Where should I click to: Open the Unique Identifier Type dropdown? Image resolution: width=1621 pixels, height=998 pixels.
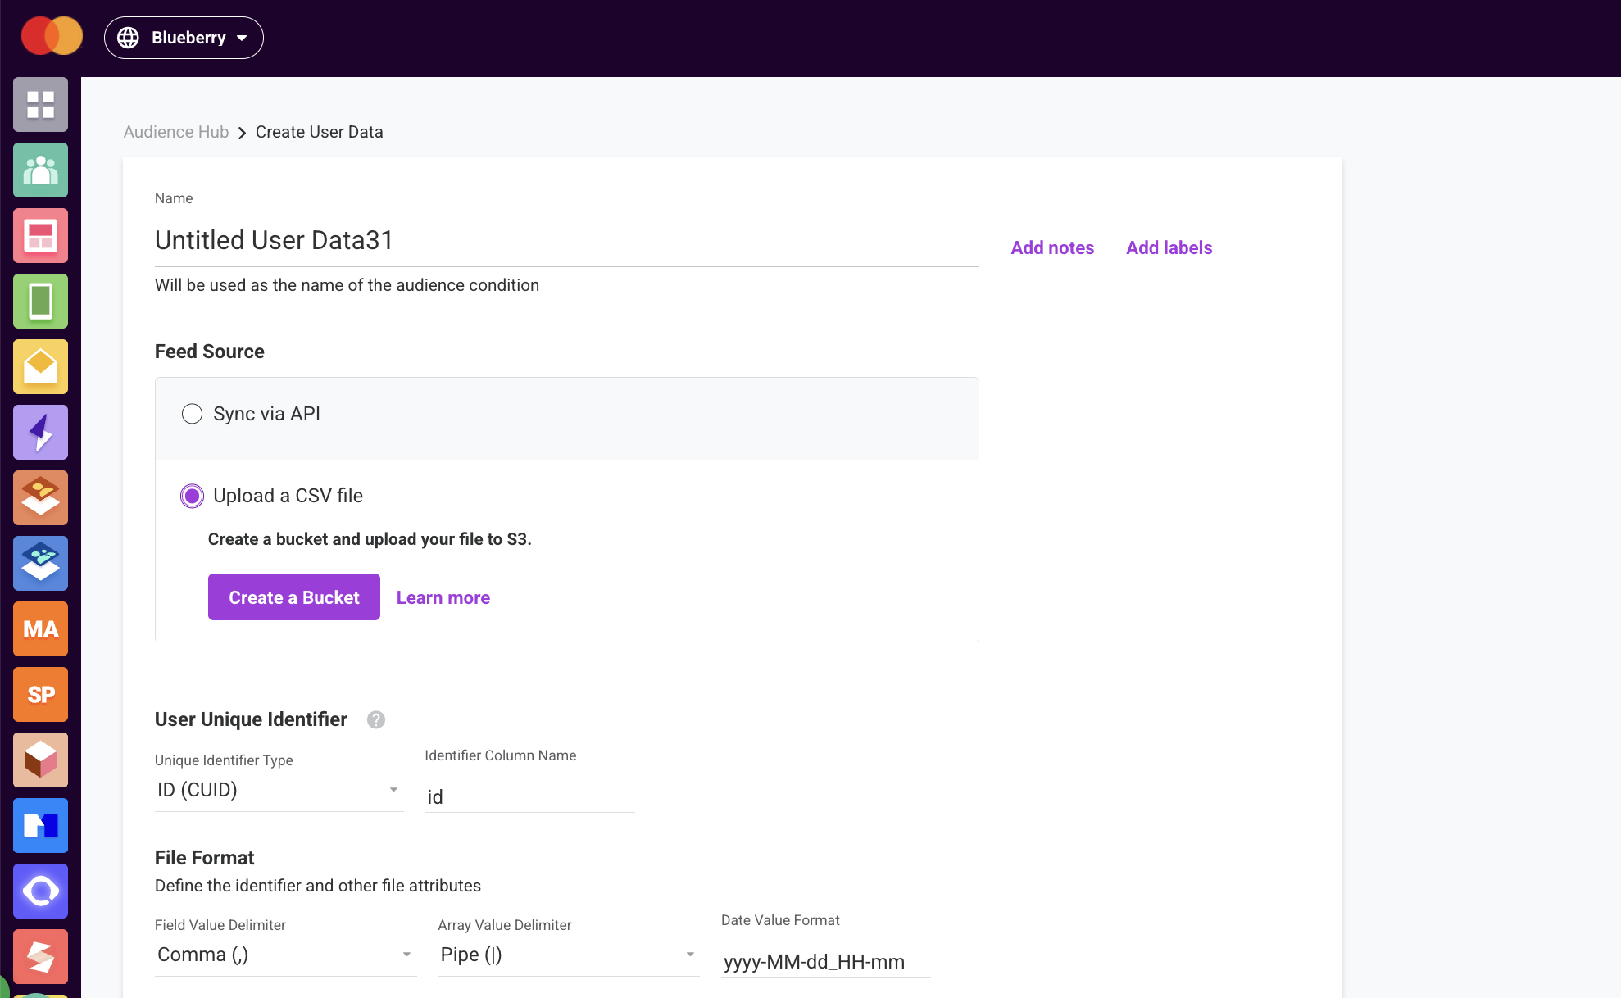pos(279,790)
